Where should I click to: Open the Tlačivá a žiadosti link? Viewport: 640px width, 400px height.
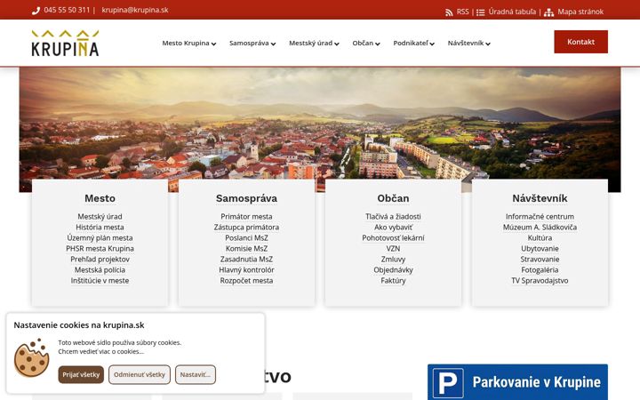coord(393,217)
